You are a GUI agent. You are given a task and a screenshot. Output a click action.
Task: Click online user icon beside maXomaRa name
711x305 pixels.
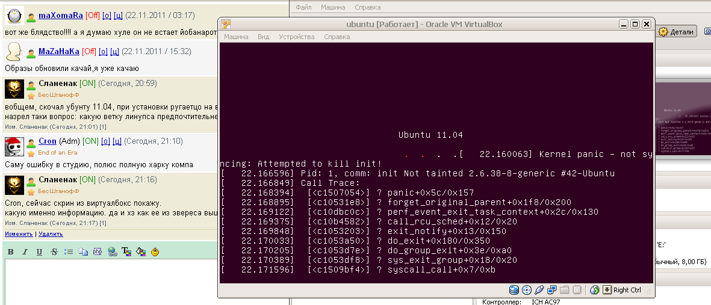click(31, 17)
